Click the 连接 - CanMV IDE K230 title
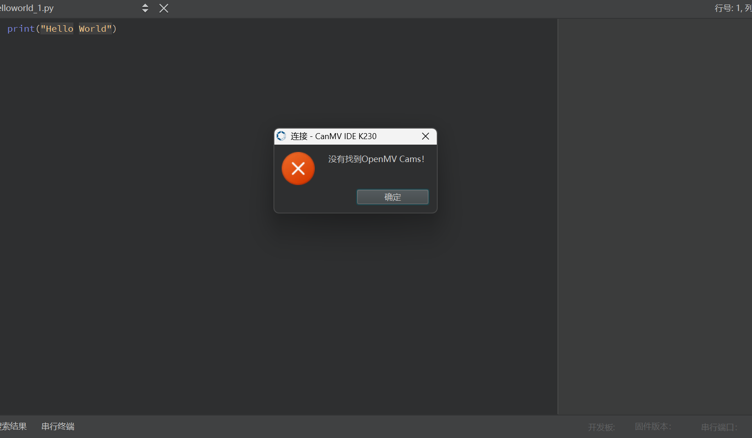 334,136
